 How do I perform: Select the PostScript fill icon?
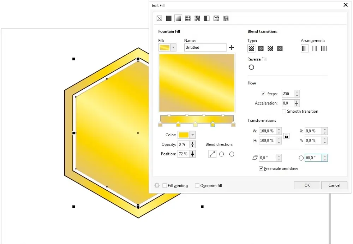click(x=226, y=18)
